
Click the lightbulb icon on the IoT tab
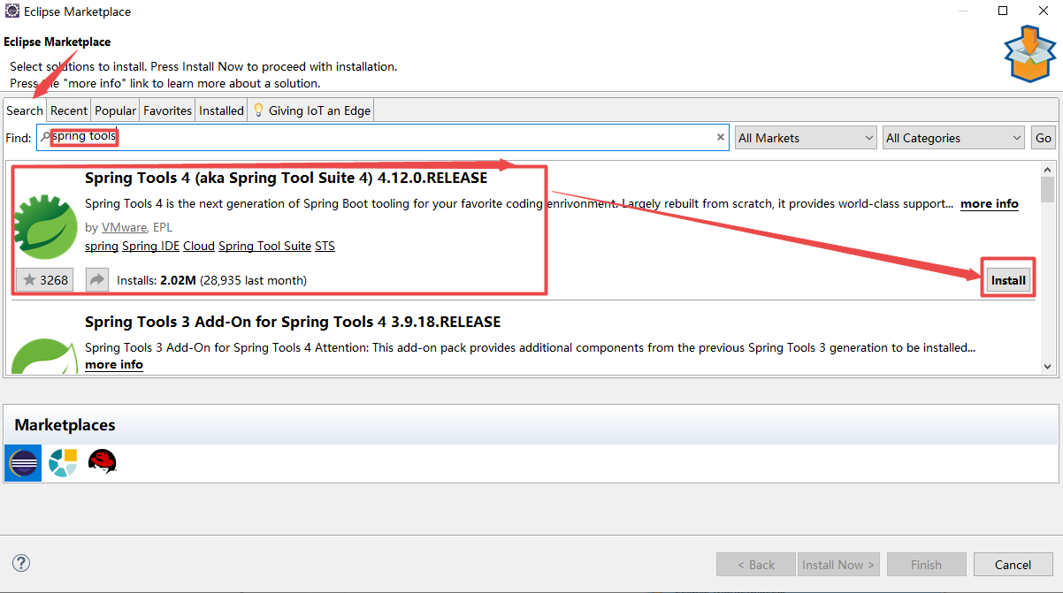click(258, 110)
